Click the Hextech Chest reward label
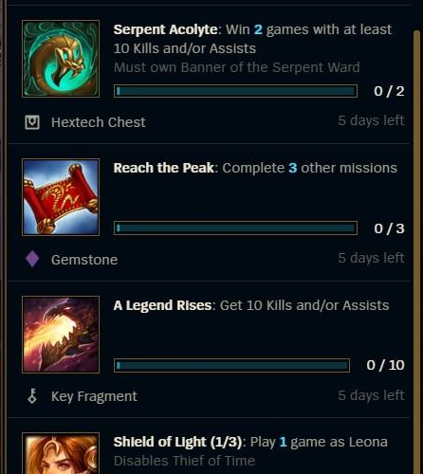This screenshot has width=423, height=474. click(99, 122)
